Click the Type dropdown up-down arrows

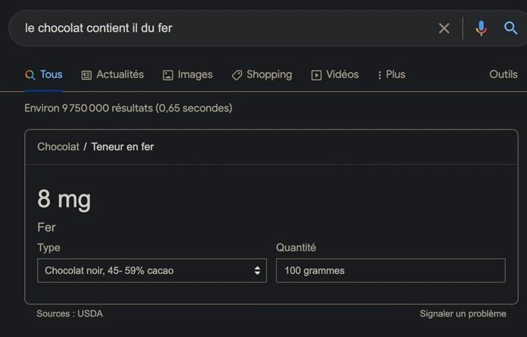257,270
